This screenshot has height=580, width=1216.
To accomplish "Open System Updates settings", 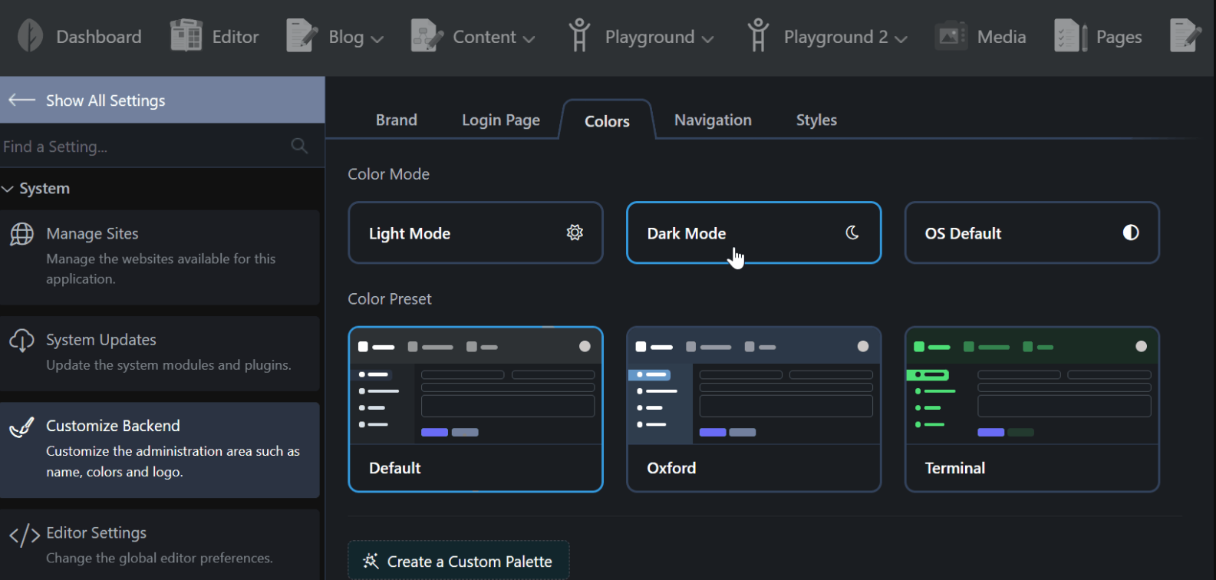I will click(x=160, y=353).
